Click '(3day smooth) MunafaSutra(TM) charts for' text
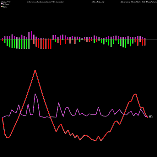 (45, 2)
